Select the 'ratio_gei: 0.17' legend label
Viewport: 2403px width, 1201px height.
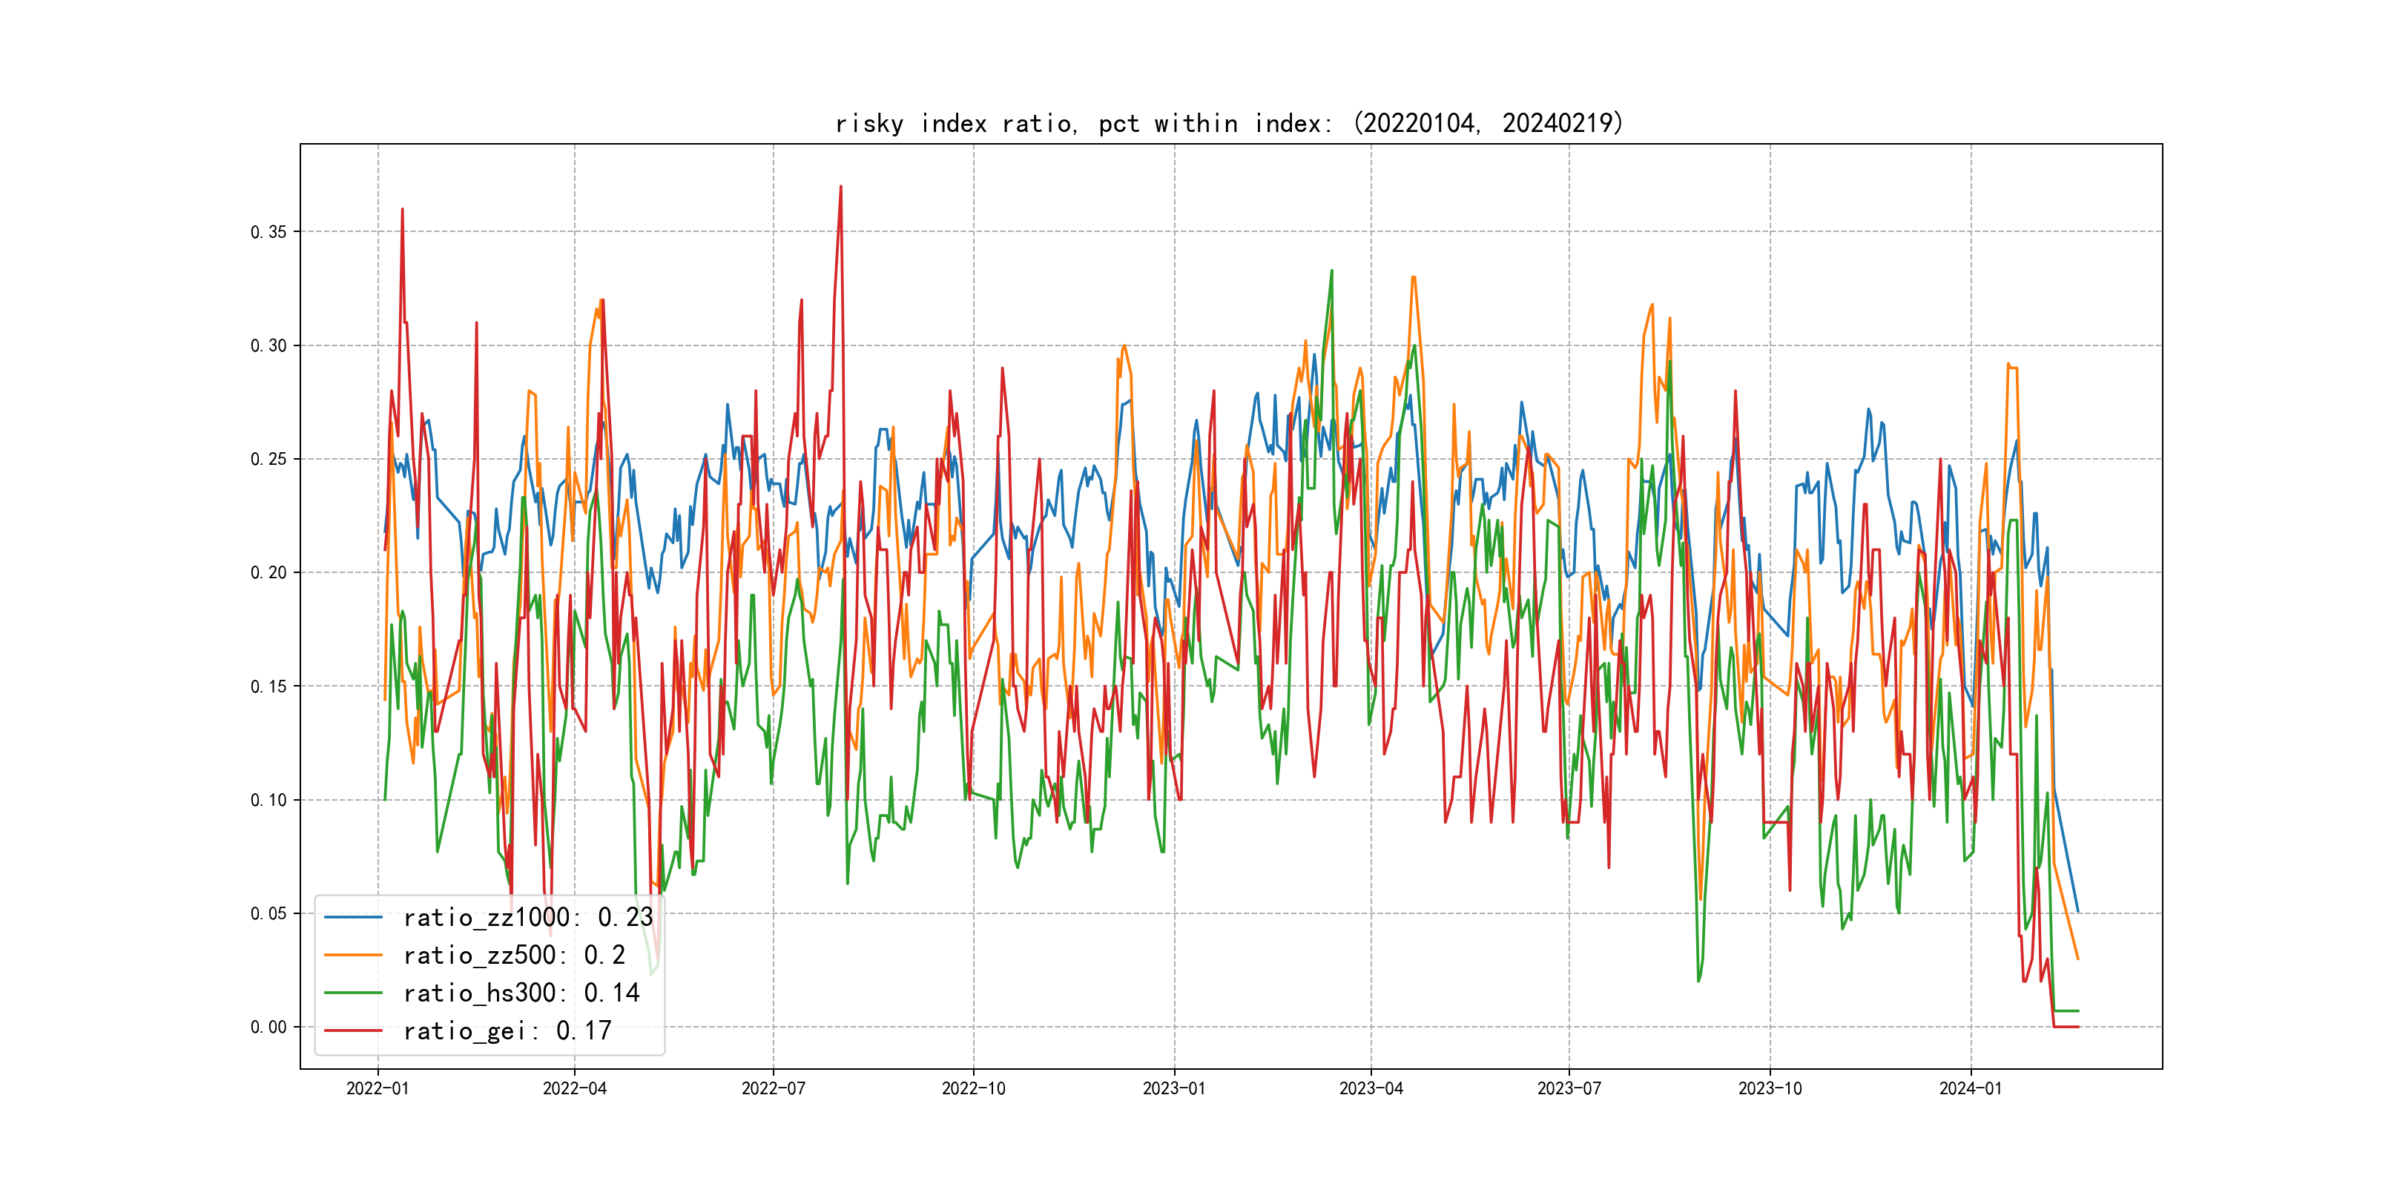point(507,1030)
